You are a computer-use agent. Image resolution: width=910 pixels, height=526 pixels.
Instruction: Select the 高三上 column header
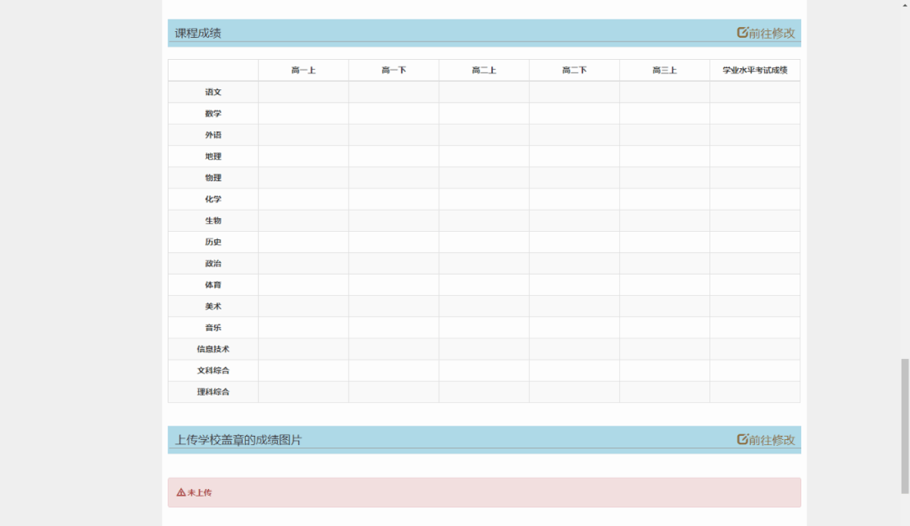(x=664, y=70)
